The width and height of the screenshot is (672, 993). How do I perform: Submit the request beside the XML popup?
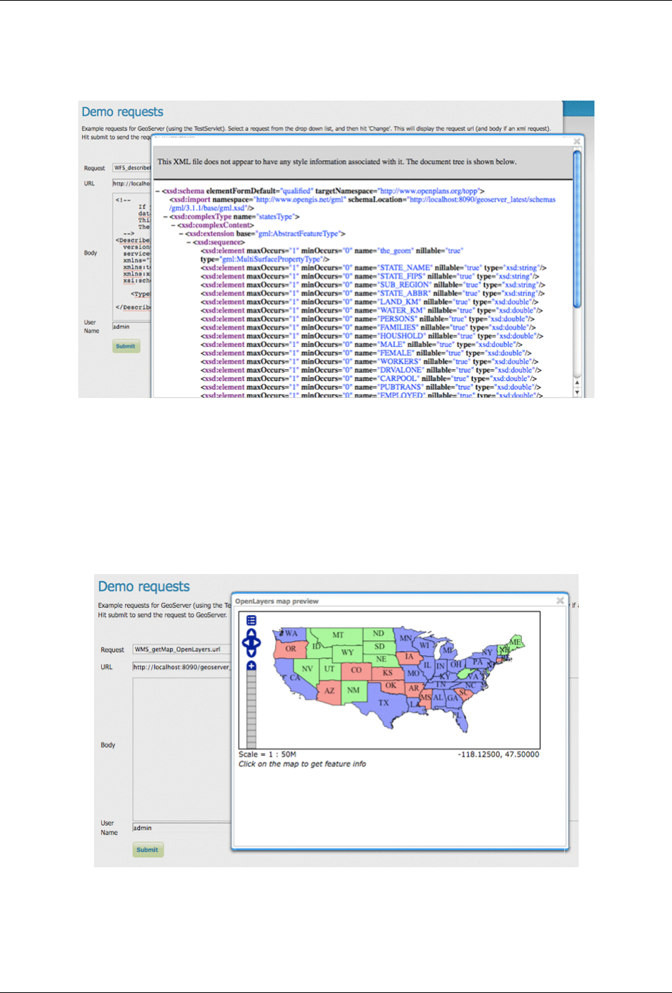coord(126,346)
